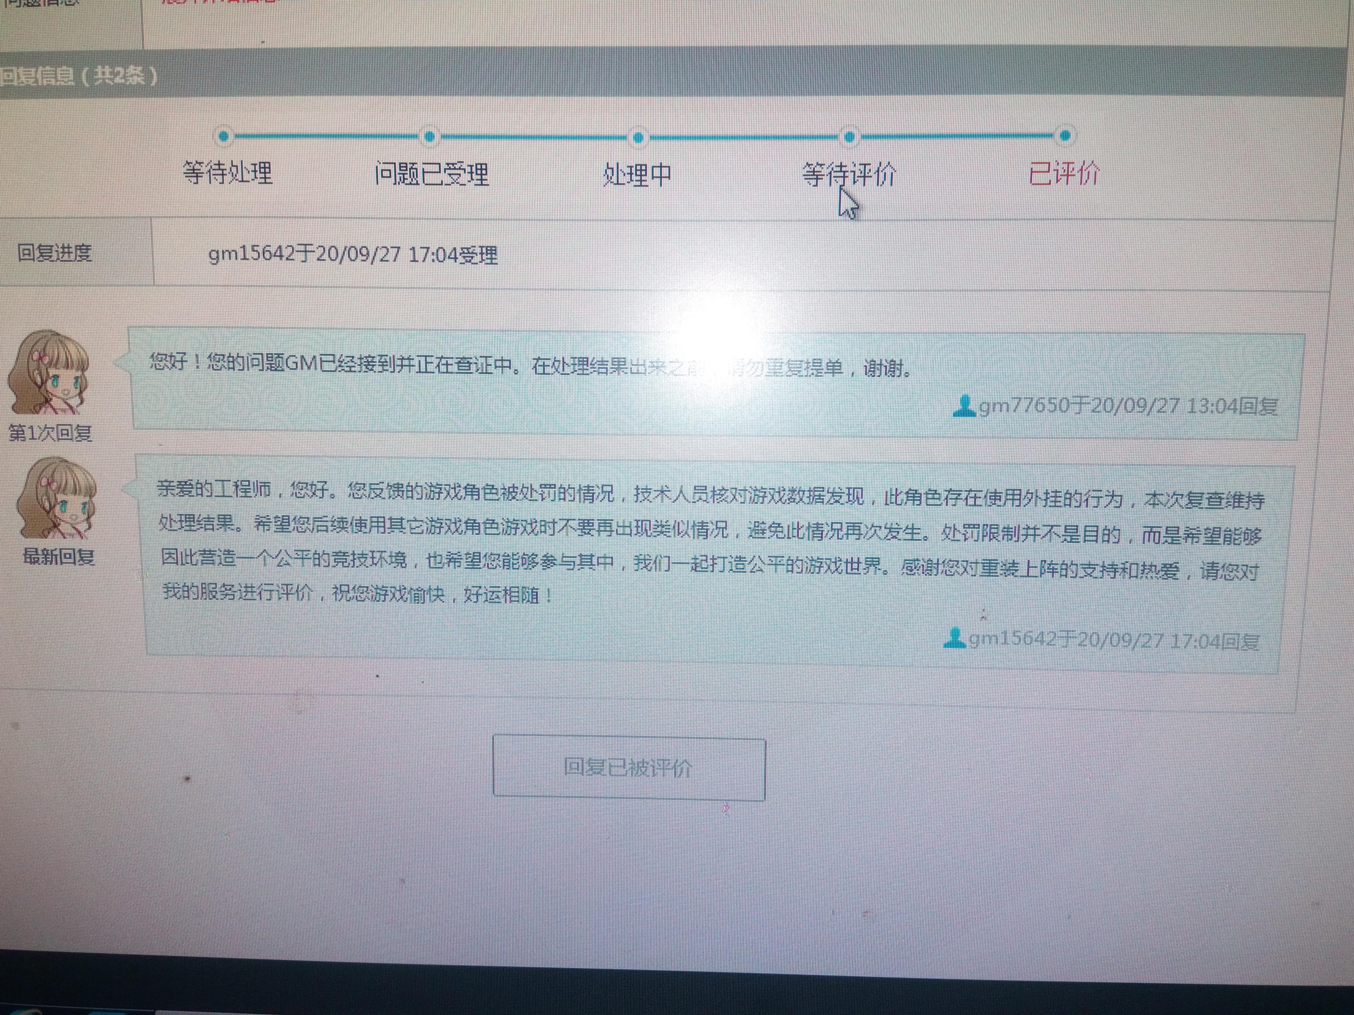1354x1015 pixels.
Task: Select the 处理中 step label
Action: tap(637, 175)
